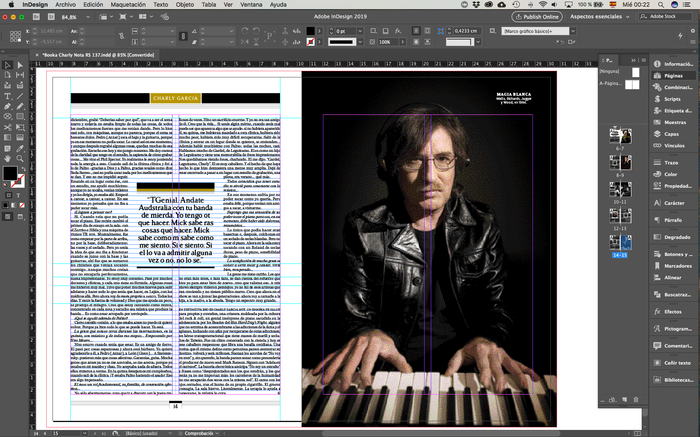Open the zoom level 84,8% dropdown

tap(88, 17)
